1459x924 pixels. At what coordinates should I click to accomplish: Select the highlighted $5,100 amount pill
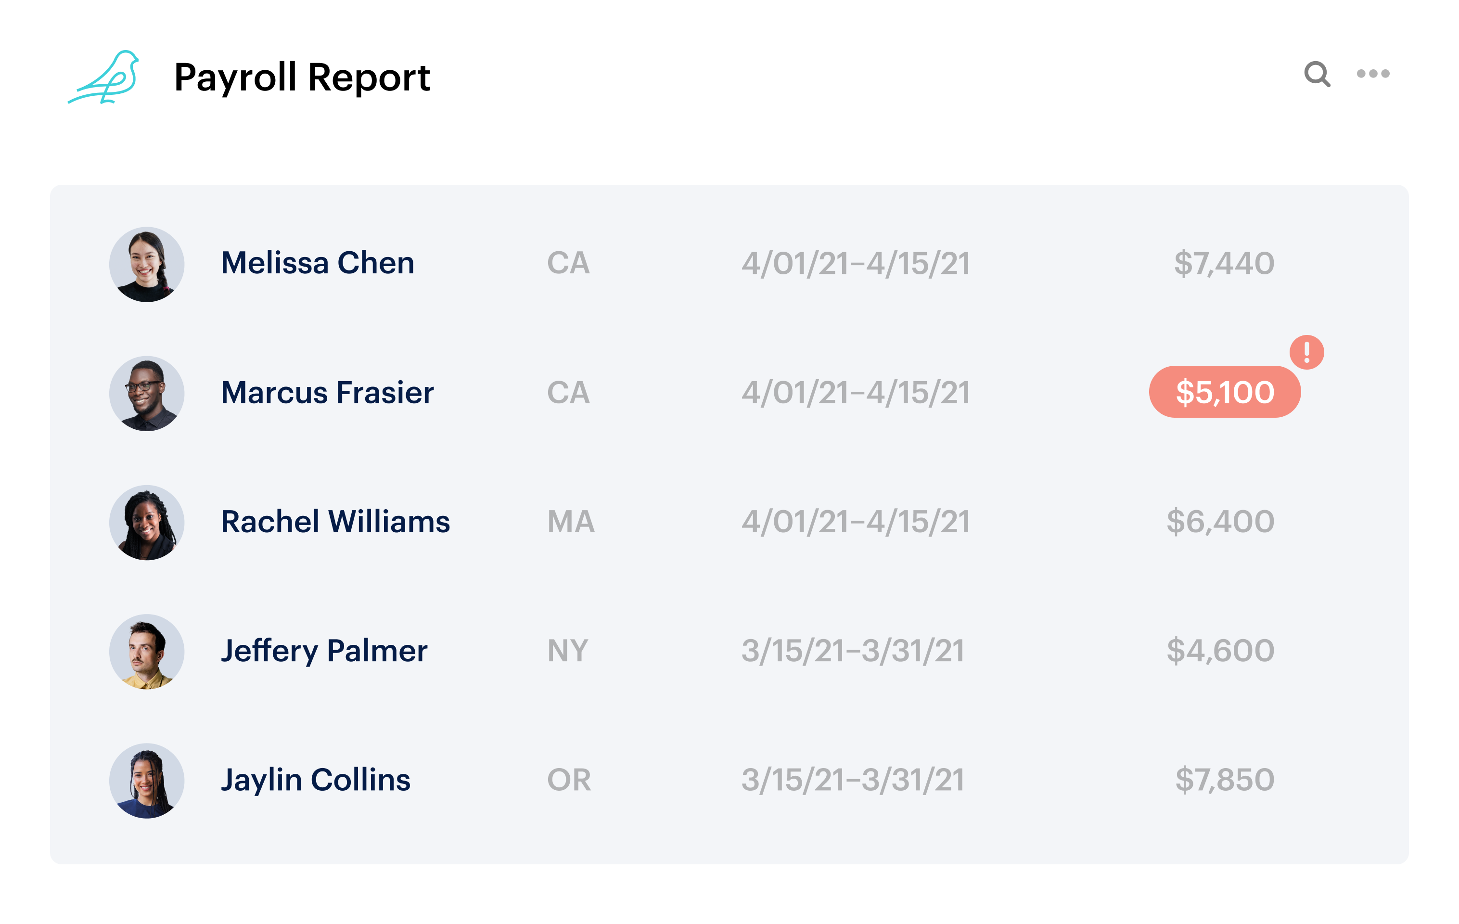coord(1225,392)
